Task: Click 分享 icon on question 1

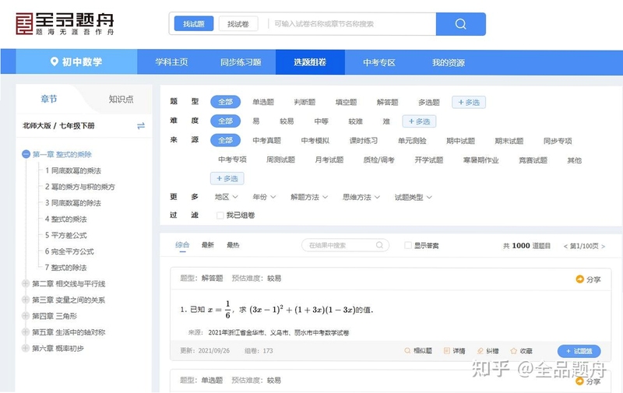Action: (579, 279)
